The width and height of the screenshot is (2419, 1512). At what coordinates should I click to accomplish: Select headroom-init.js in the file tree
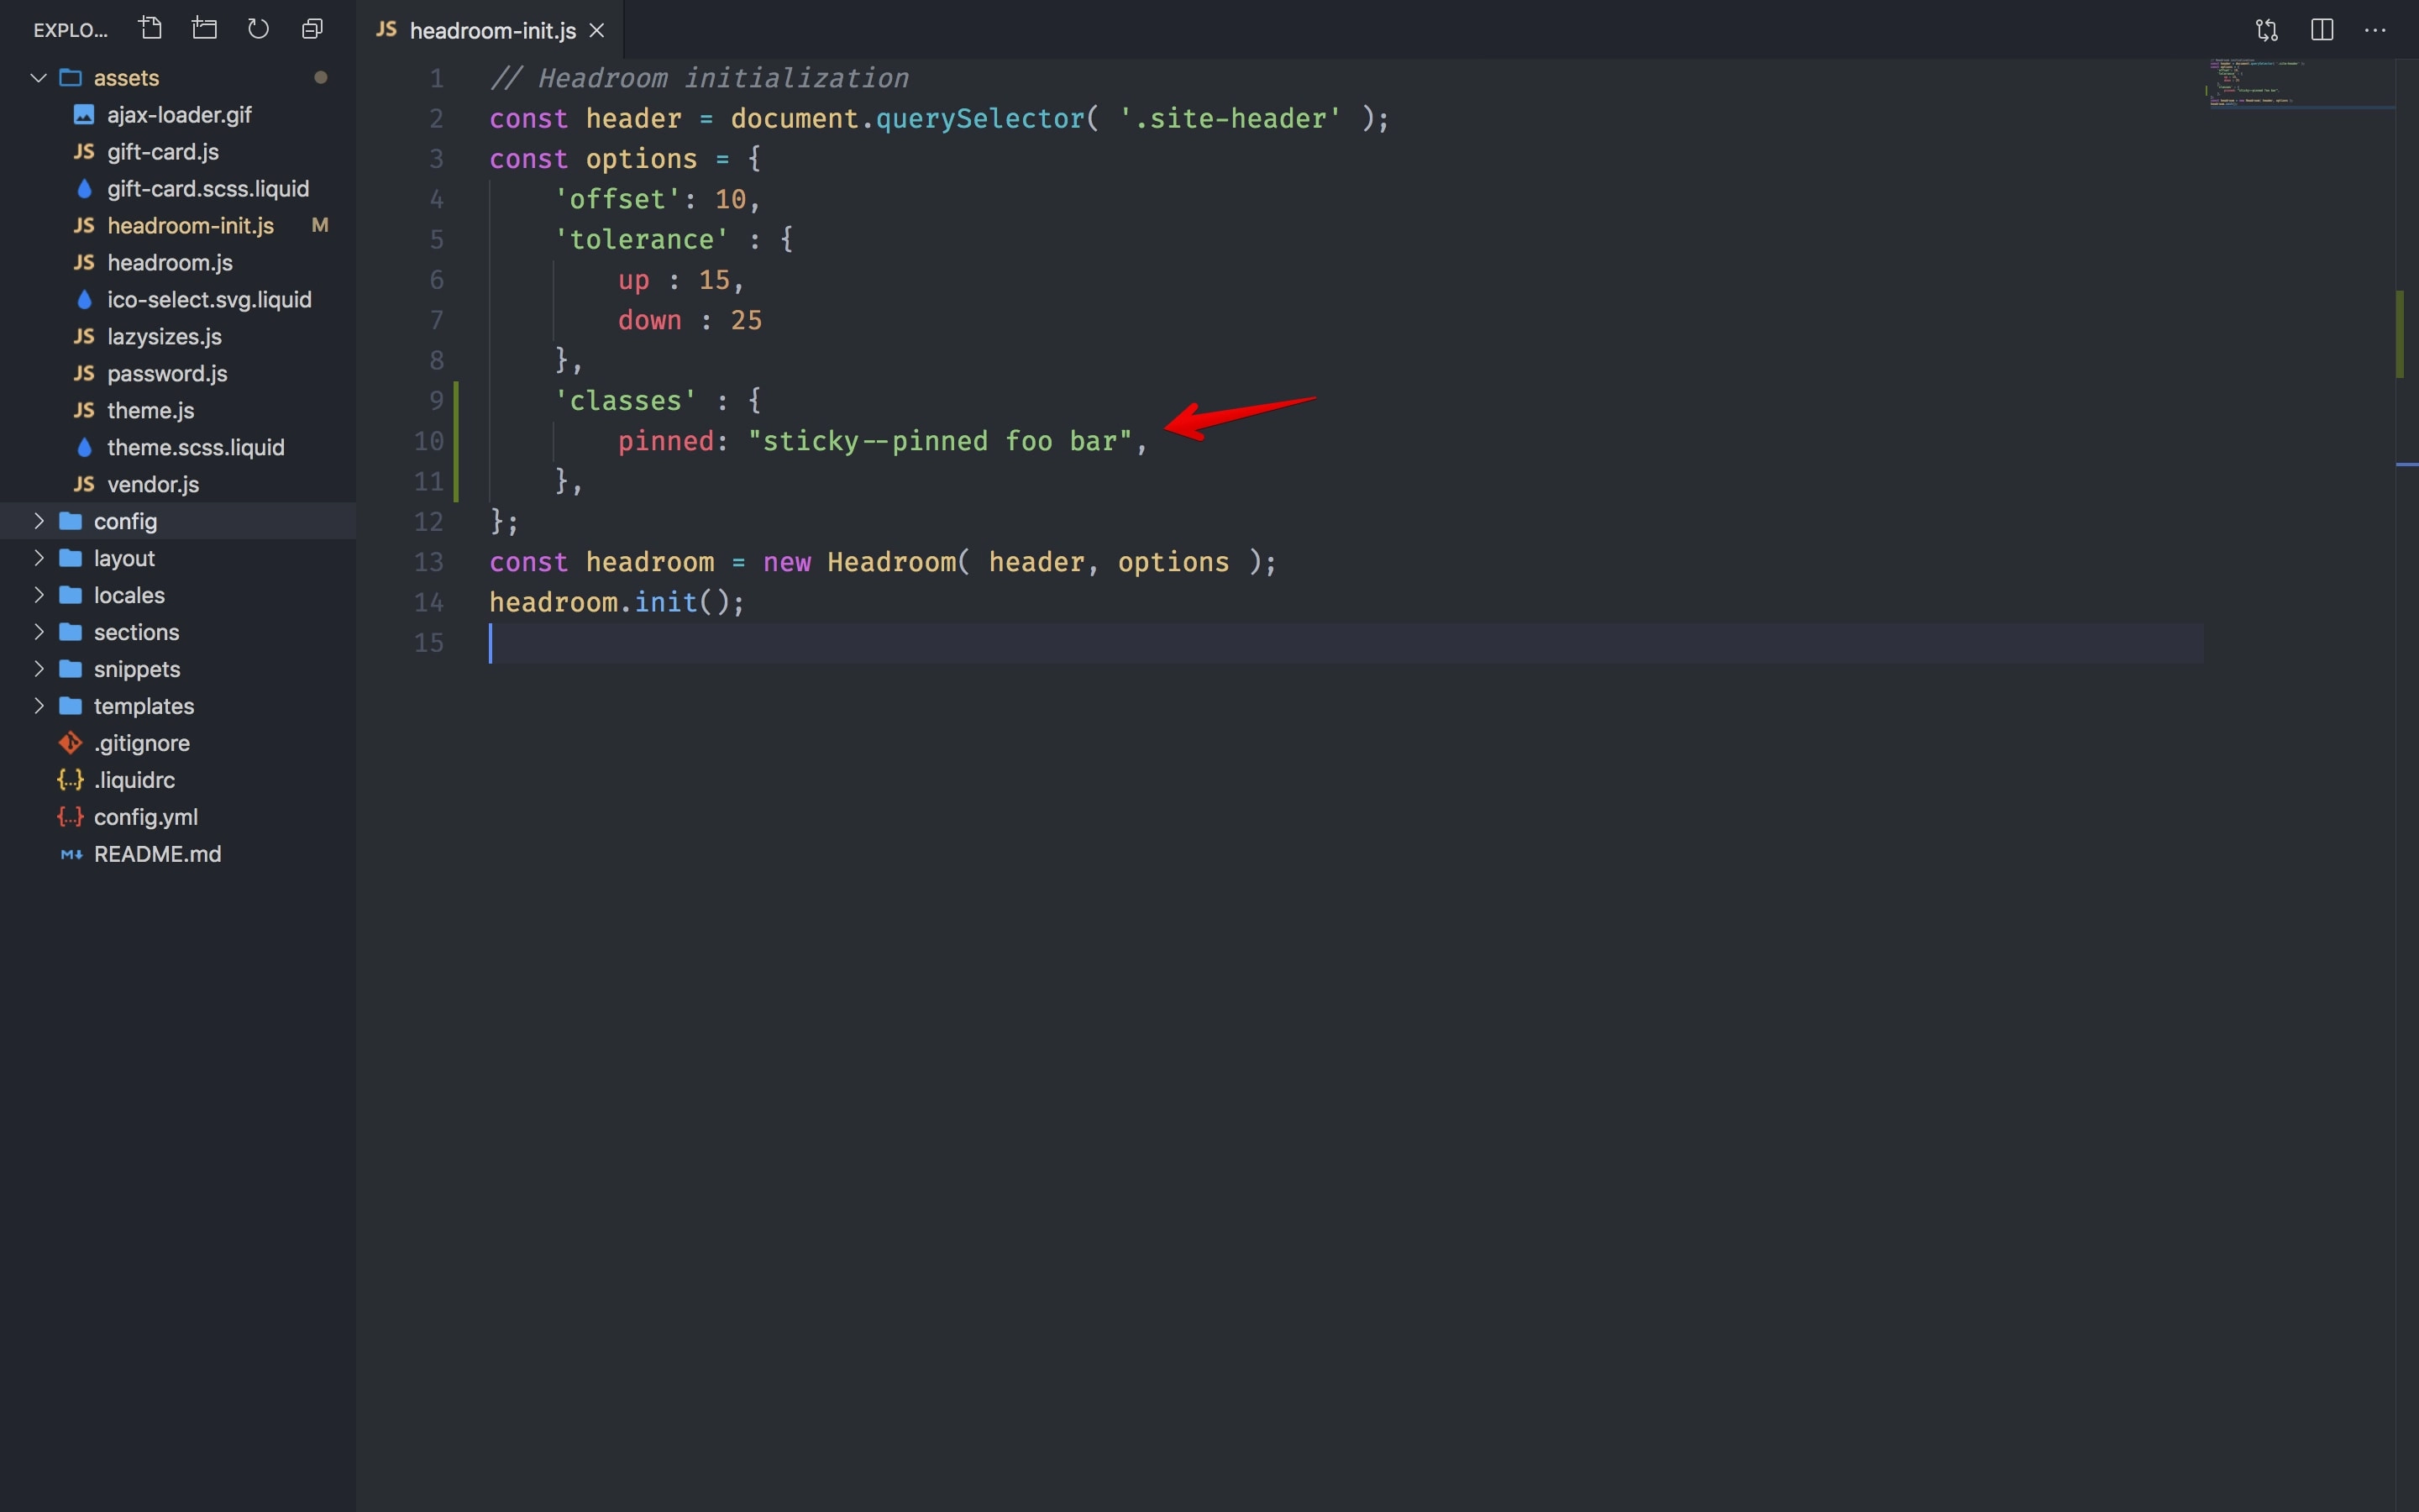[178, 226]
